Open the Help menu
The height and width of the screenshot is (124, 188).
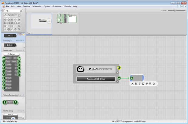(75, 6)
